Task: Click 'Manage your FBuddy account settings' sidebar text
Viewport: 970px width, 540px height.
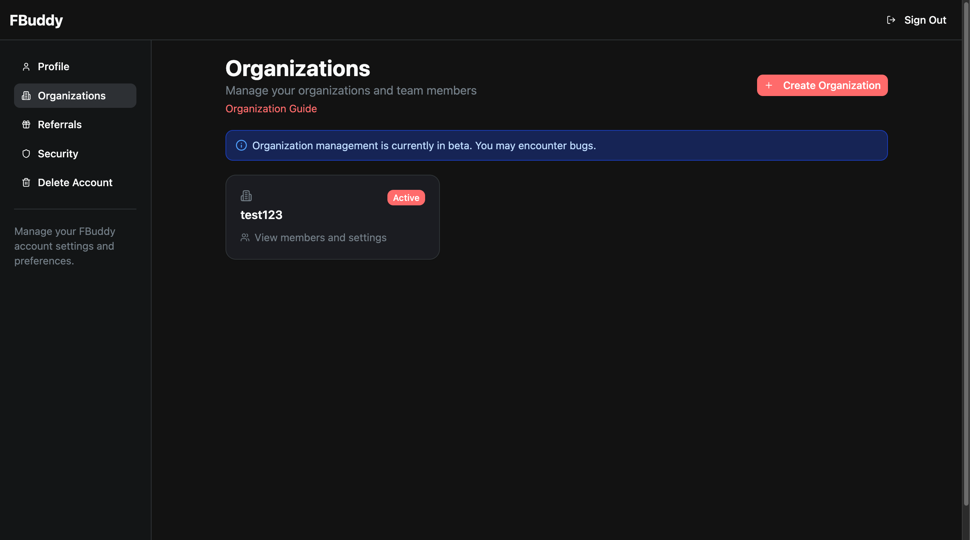Action: click(x=65, y=246)
